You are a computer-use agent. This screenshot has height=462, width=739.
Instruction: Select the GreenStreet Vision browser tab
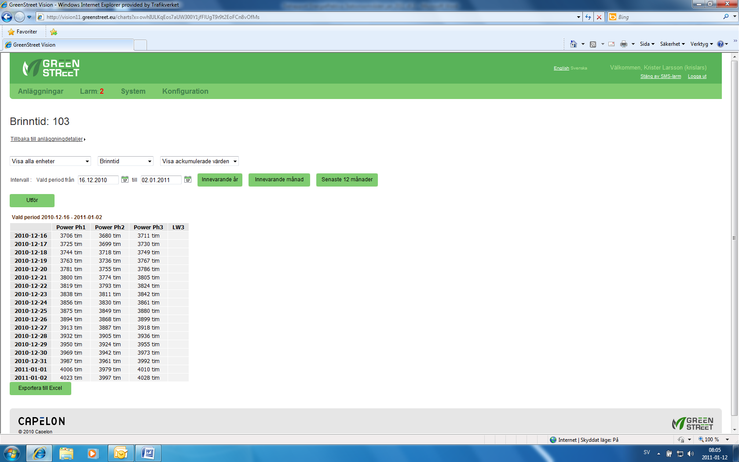(68, 45)
